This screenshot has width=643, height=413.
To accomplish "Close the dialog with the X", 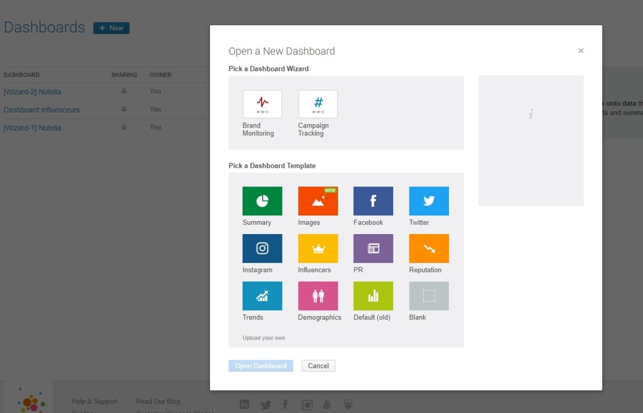I will 581,51.
